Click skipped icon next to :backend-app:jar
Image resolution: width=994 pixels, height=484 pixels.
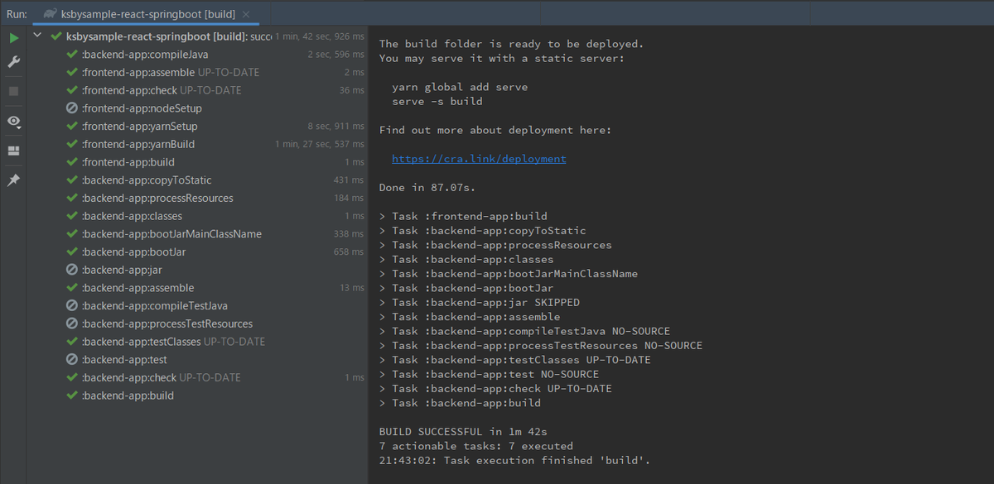tap(72, 270)
